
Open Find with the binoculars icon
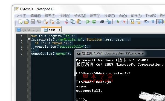pos(102,22)
